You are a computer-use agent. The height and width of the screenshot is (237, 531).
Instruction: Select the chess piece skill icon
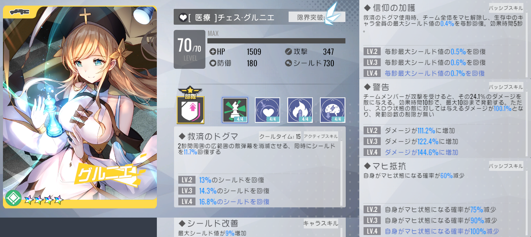pos(235,110)
